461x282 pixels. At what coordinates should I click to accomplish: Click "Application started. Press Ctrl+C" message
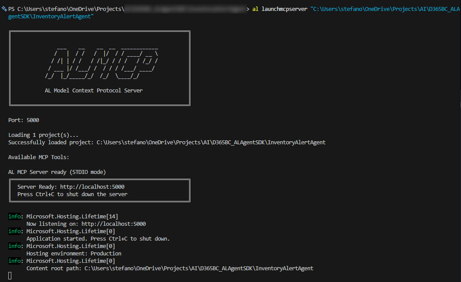98,238
